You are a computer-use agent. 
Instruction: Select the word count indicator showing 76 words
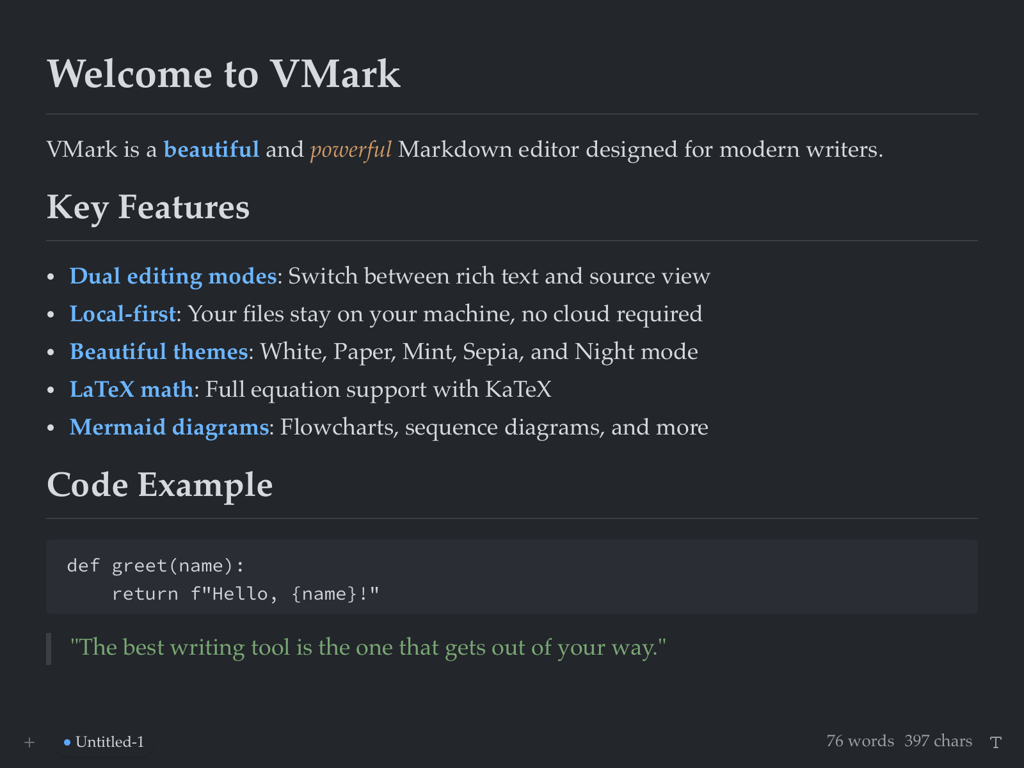(x=860, y=741)
